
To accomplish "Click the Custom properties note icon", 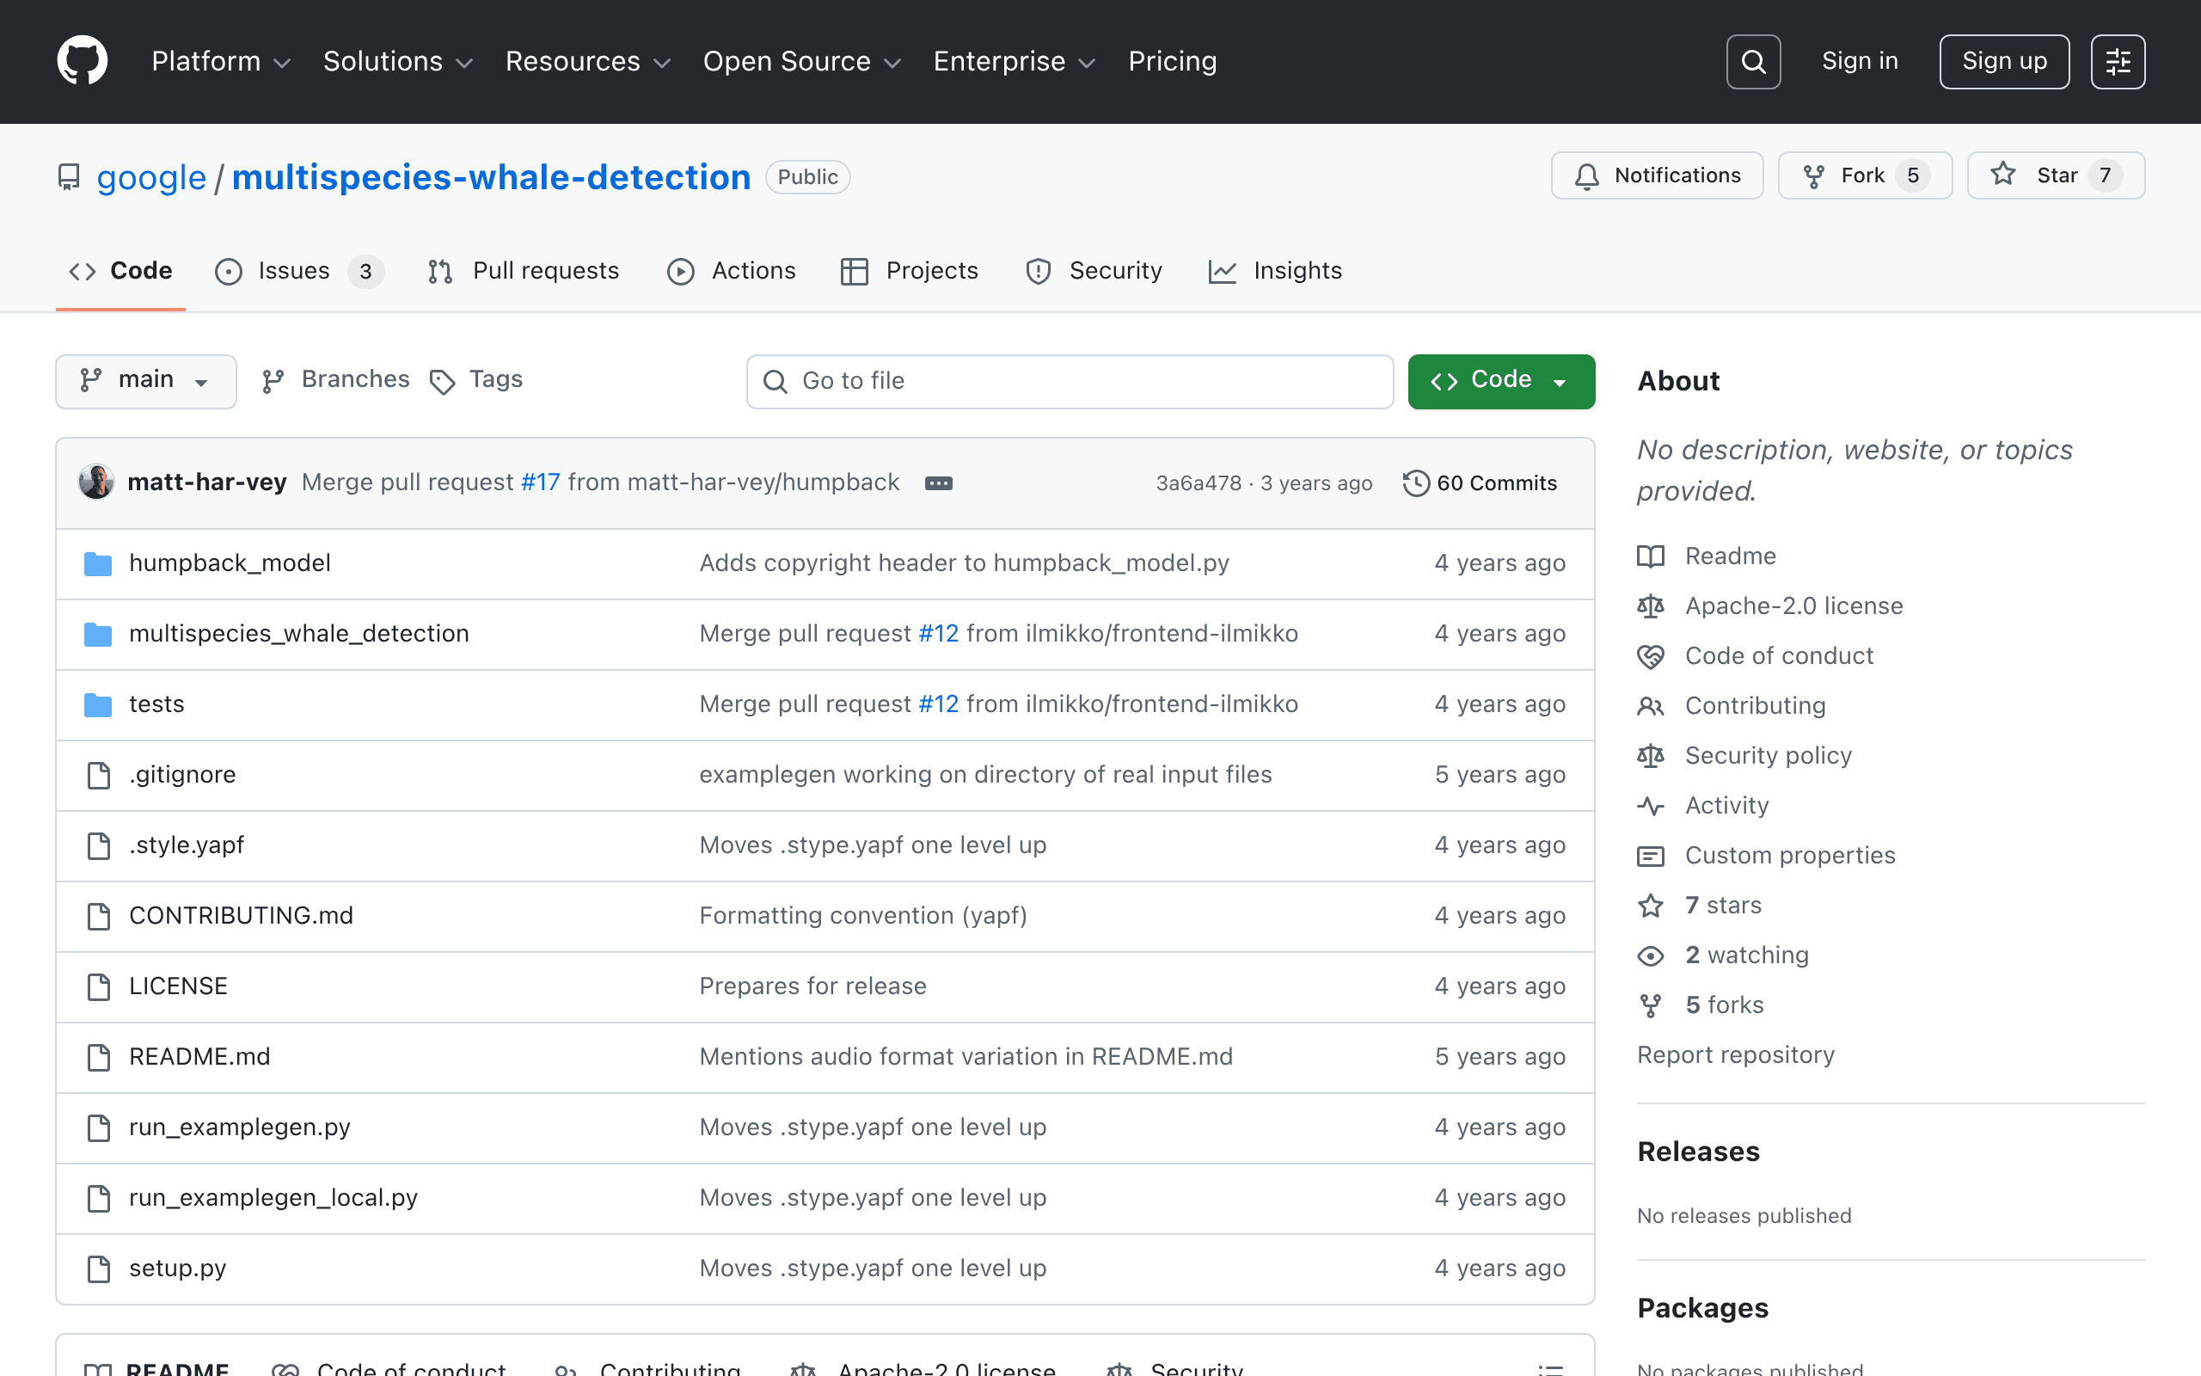I will pyautogui.click(x=1651, y=856).
